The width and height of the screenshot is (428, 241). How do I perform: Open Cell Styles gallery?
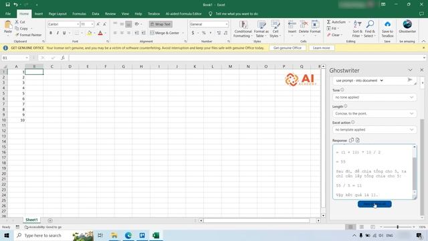pos(275,29)
